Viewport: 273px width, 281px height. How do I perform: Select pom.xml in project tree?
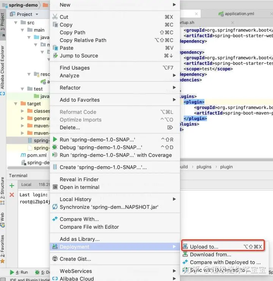[37, 155]
